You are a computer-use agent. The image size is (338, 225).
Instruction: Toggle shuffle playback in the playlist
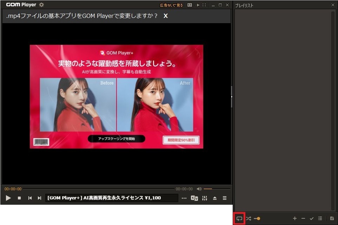pyautogui.click(x=248, y=218)
